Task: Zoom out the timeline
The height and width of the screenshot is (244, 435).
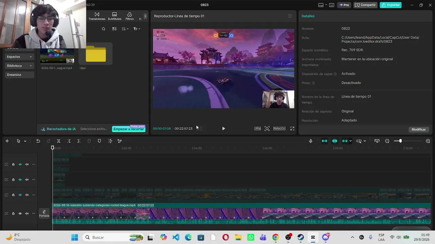Action: click(387, 141)
